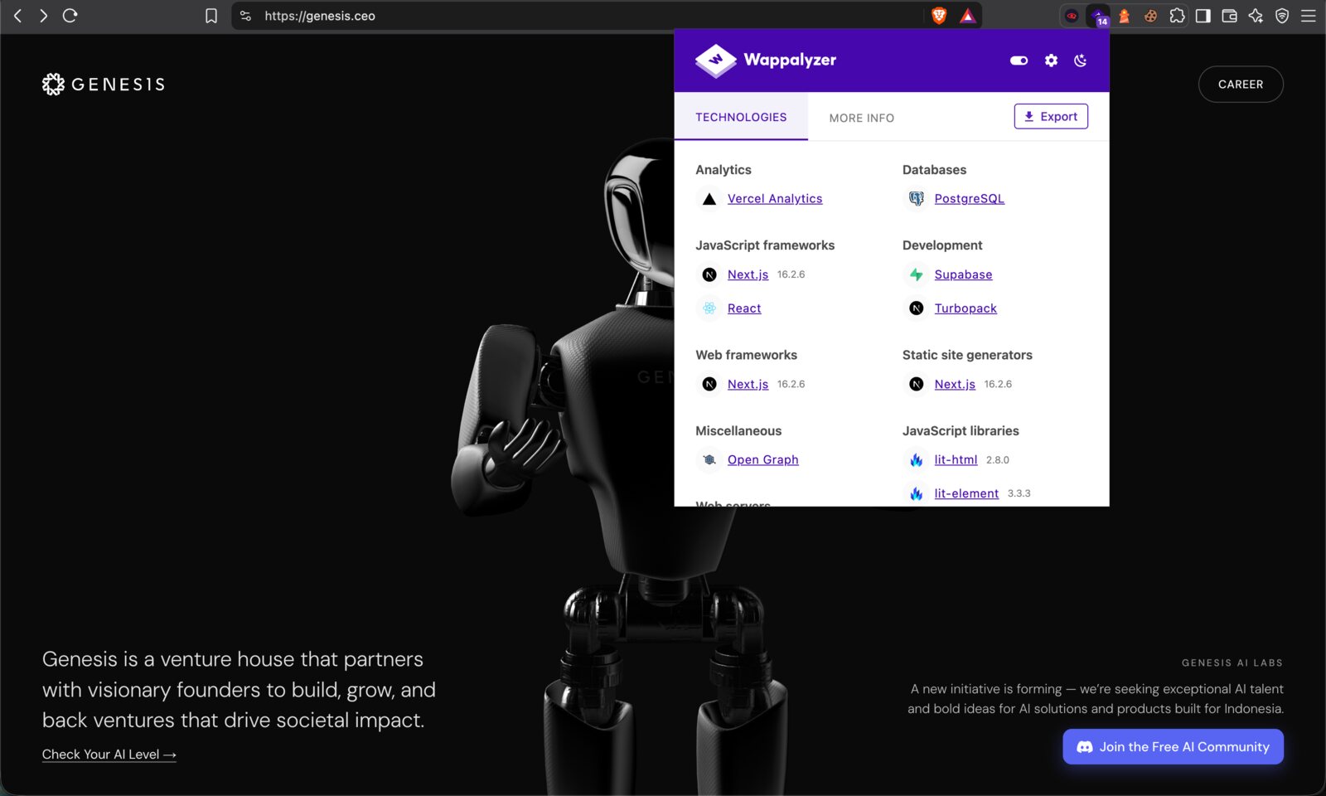Open the Lighthouse extension icon
The height and width of the screenshot is (796, 1326).
click(1125, 16)
